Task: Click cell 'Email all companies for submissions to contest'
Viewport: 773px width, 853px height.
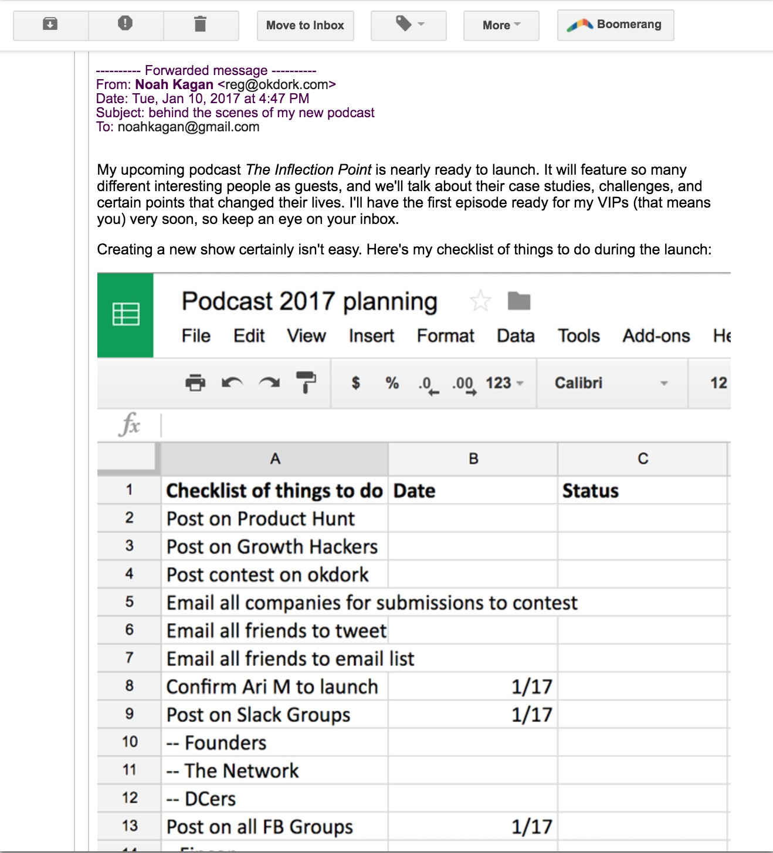Action: point(372,603)
